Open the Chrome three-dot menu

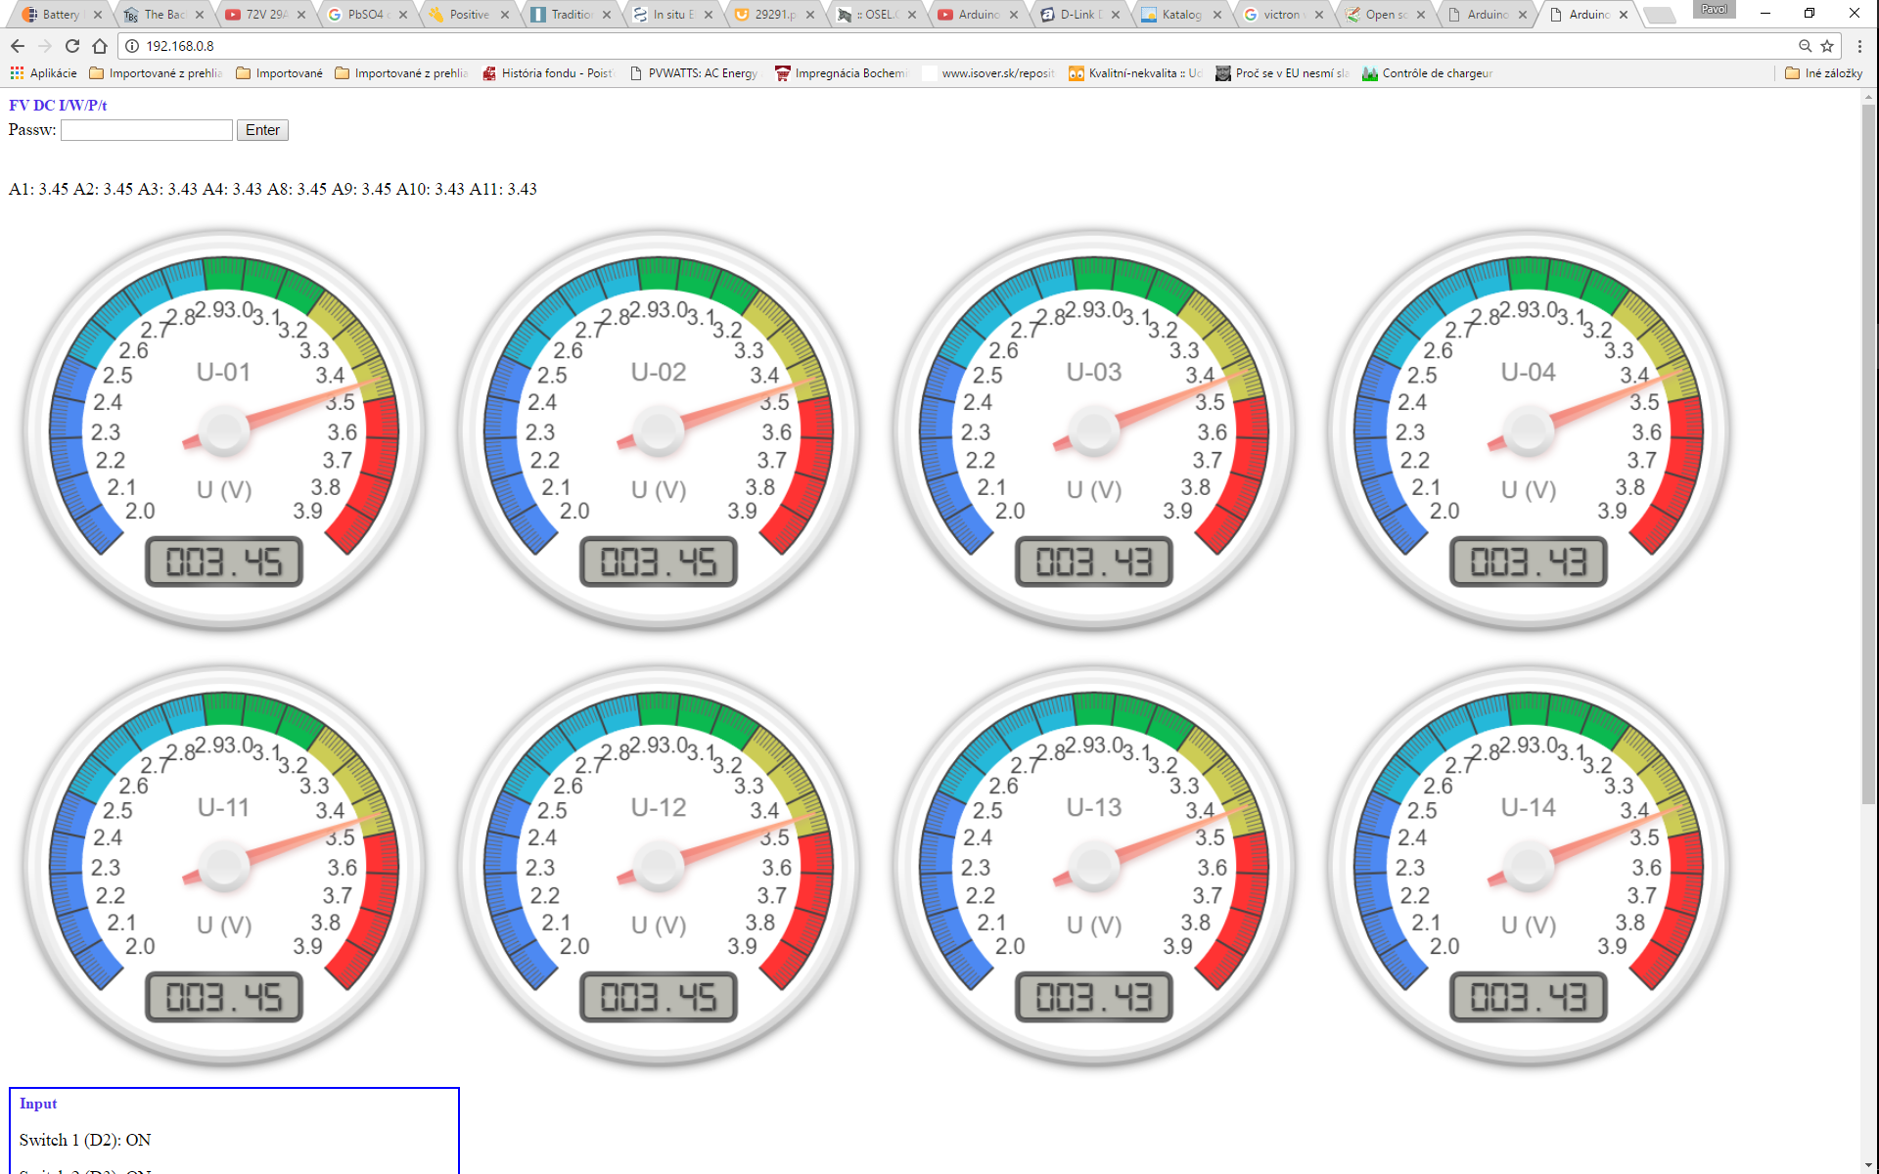1859,46
